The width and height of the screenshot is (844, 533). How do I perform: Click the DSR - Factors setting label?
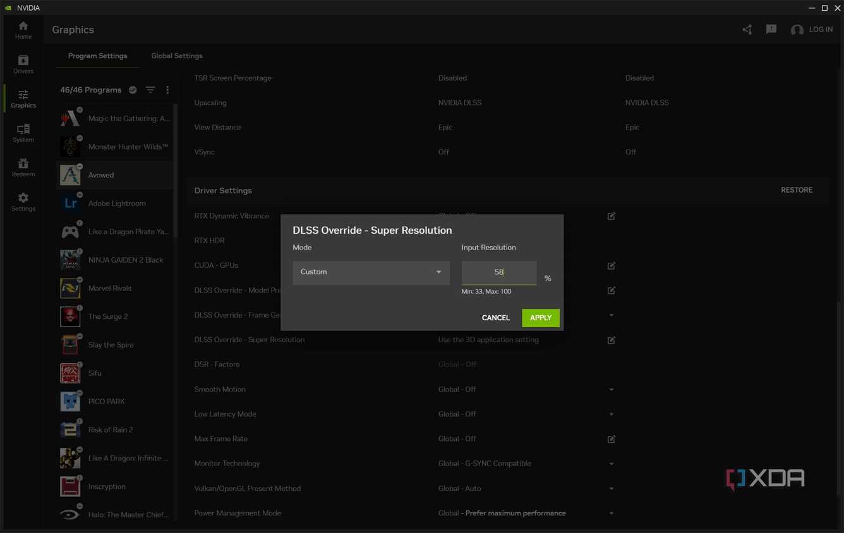coord(217,364)
